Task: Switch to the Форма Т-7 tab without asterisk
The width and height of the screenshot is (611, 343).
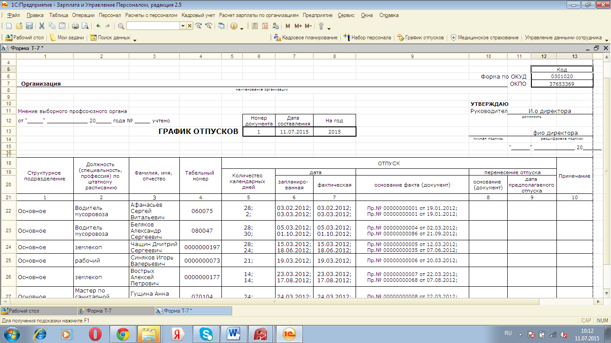Action: click(115, 311)
